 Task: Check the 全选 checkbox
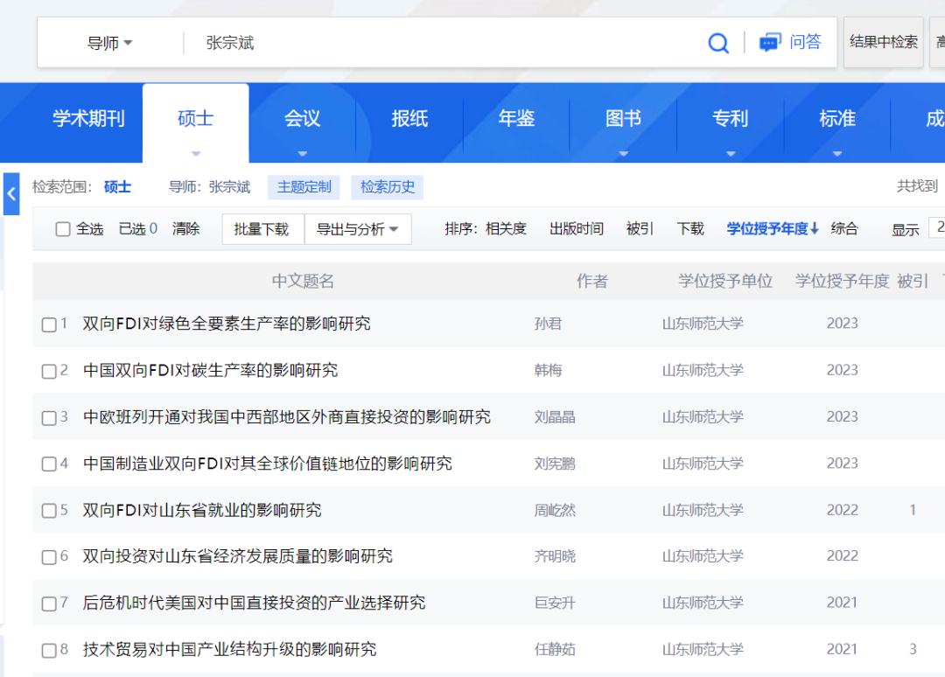coord(63,229)
